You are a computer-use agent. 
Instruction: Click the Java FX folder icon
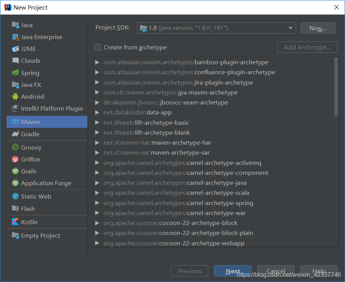point(15,85)
